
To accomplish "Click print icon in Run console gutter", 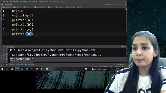I will coord(6,60).
